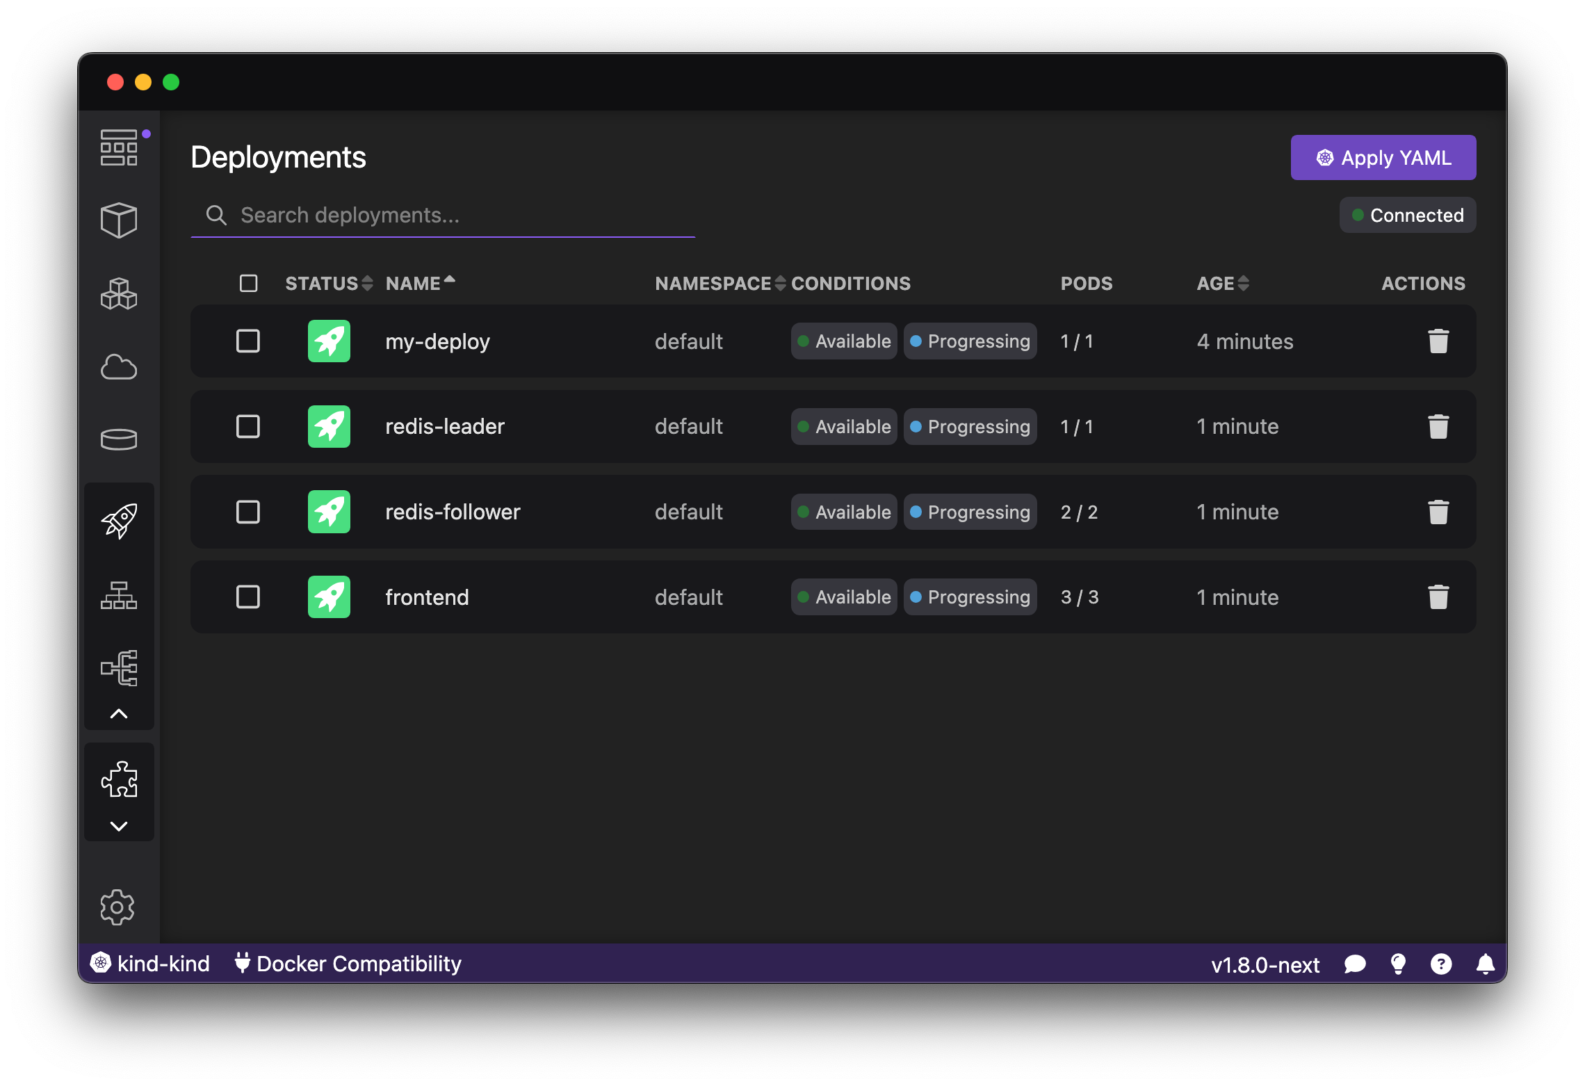Select the Pods cube icon in sidebar
The image size is (1585, 1086).
point(119,220)
